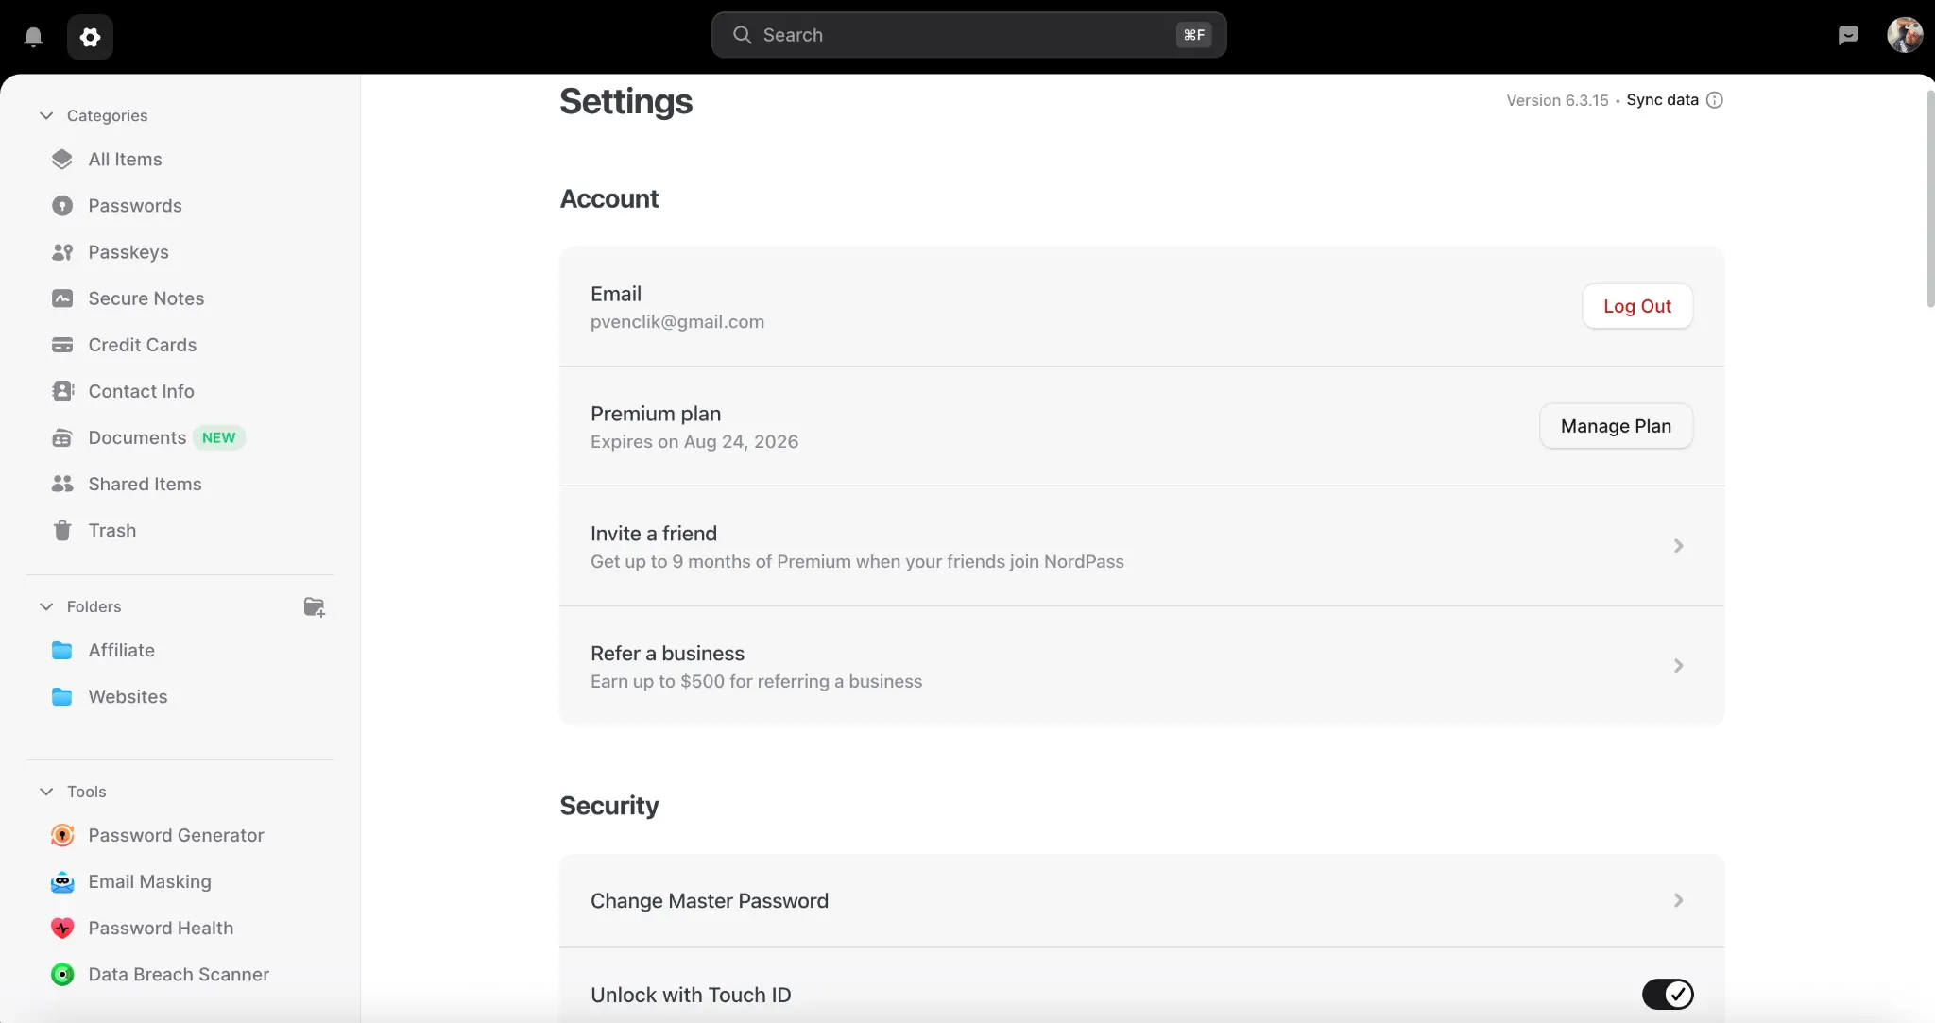1935x1023 pixels.
Task: Click the Manage Plan button
Action: [x=1616, y=426]
